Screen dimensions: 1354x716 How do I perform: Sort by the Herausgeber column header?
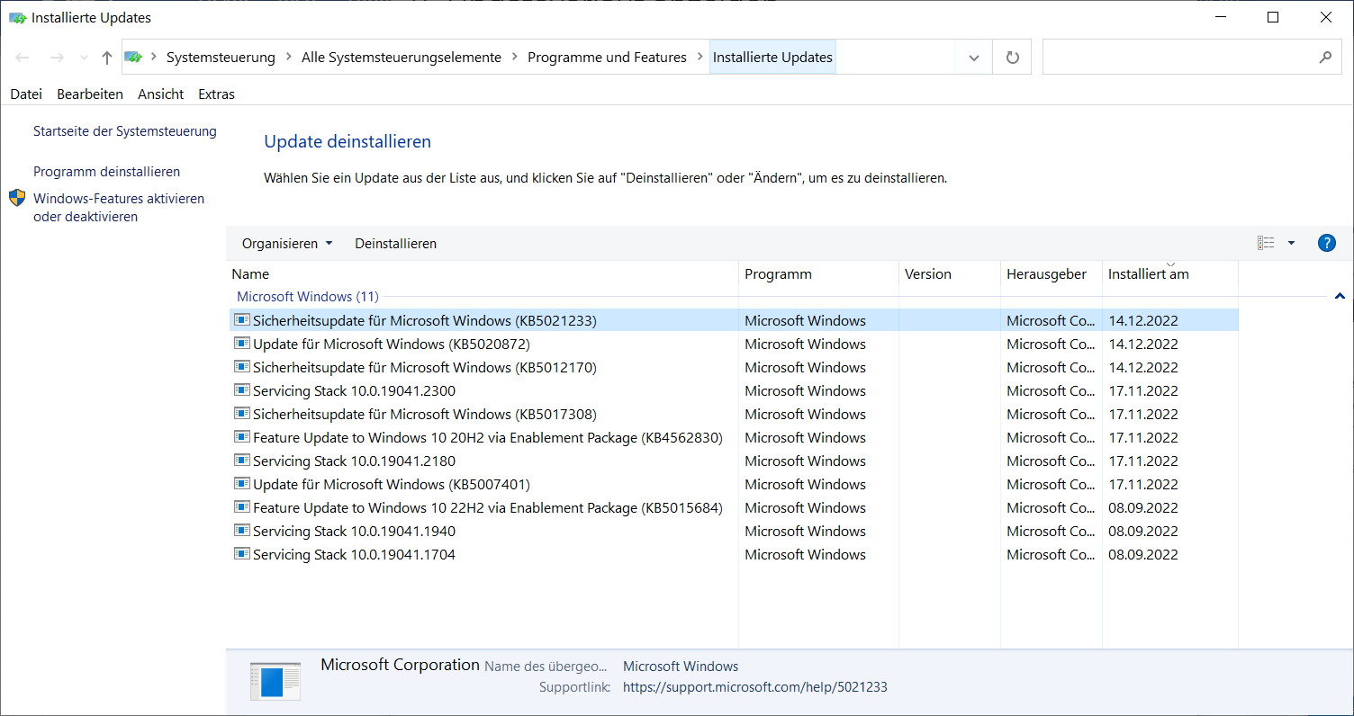click(1052, 274)
